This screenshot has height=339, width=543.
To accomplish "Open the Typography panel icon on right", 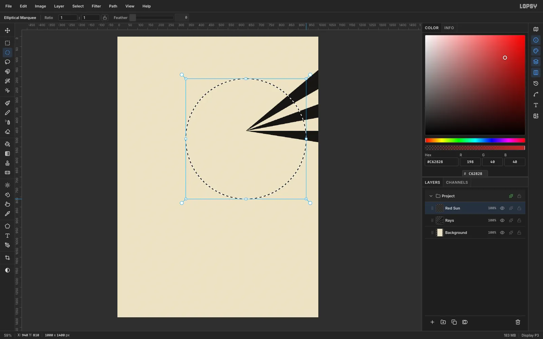I will [x=536, y=105].
